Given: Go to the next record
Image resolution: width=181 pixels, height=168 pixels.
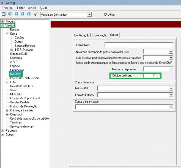Looking at the screenshot, I should coord(23,14).
